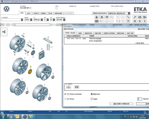Click the illustration search text field
Image resolution: width=149 pixels, height=119 pixels.
[x=32, y=25]
